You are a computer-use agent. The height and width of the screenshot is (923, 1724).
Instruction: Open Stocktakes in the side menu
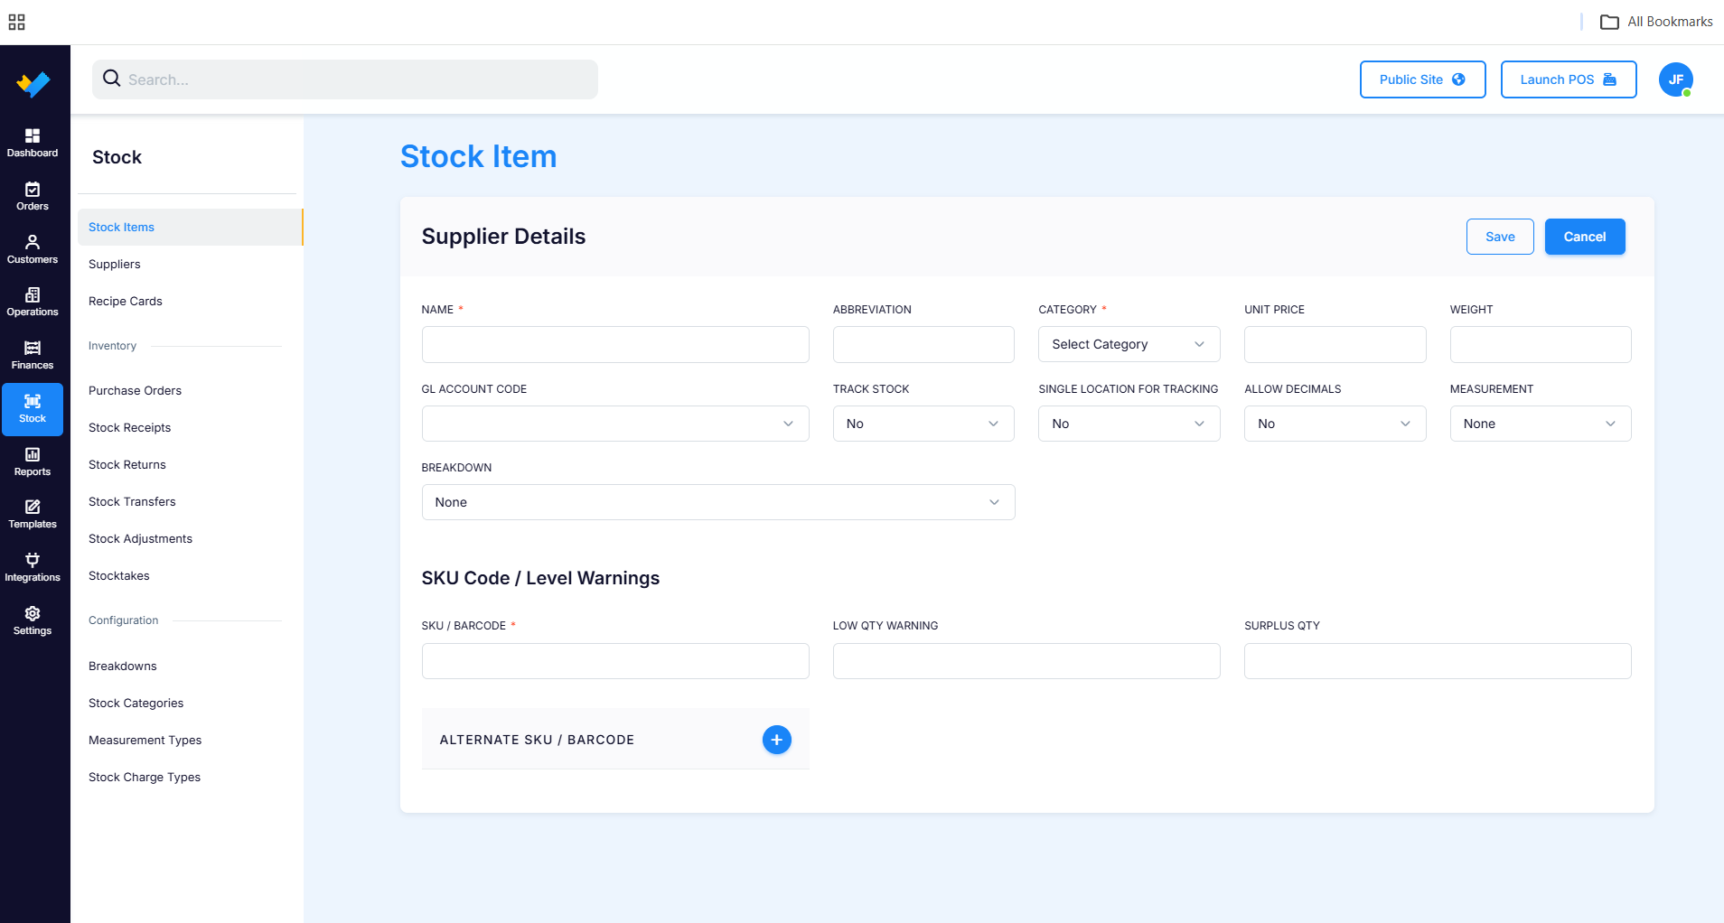tap(119, 575)
